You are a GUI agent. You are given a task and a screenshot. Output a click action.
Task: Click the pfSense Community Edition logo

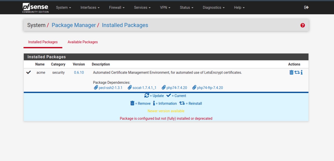click(x=35, y=8)
